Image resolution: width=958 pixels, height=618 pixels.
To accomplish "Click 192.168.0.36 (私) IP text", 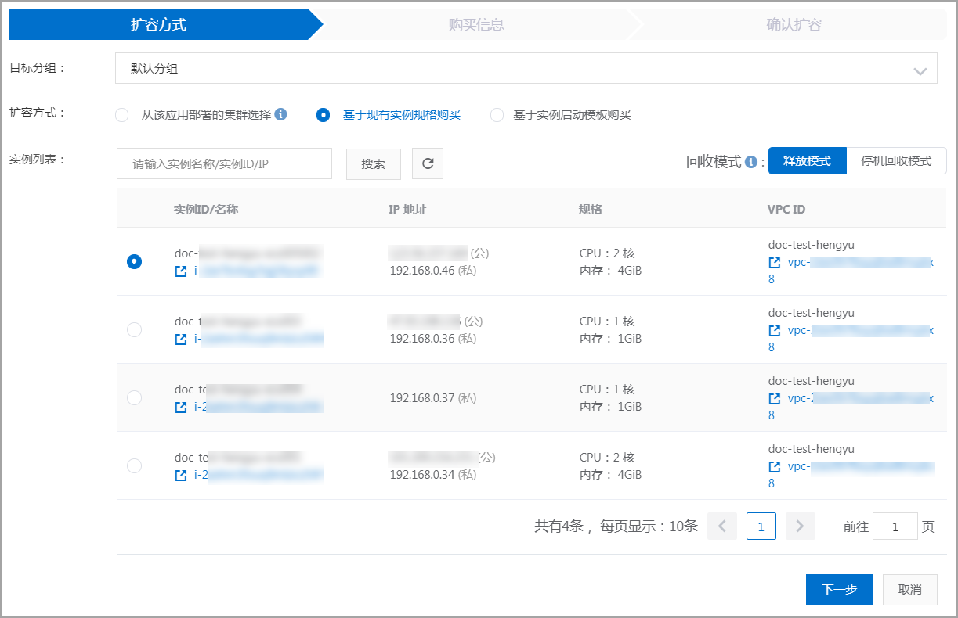I will (x=433, y=339).
